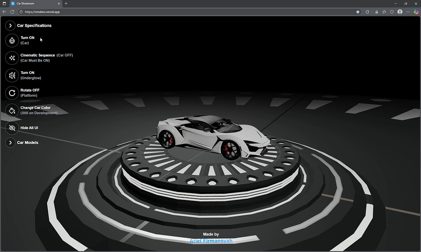Click the favorites star in the address bar

[x=358, y=11]
